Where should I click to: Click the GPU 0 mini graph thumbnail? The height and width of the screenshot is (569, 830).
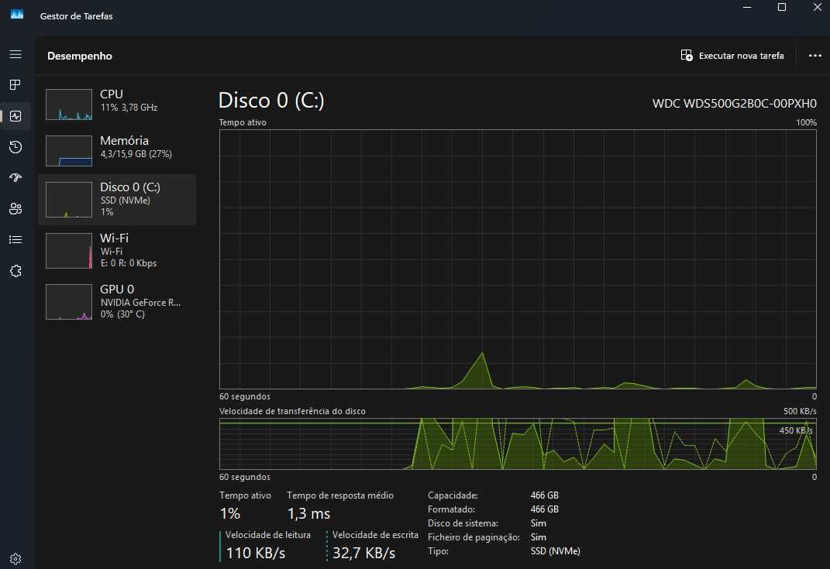69,302
